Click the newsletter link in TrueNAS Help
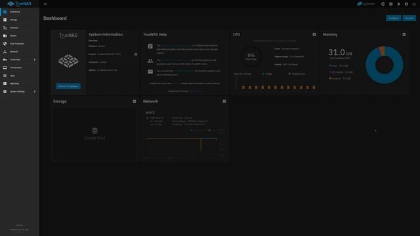Screen dimensions: 420x236 point(184,71)
